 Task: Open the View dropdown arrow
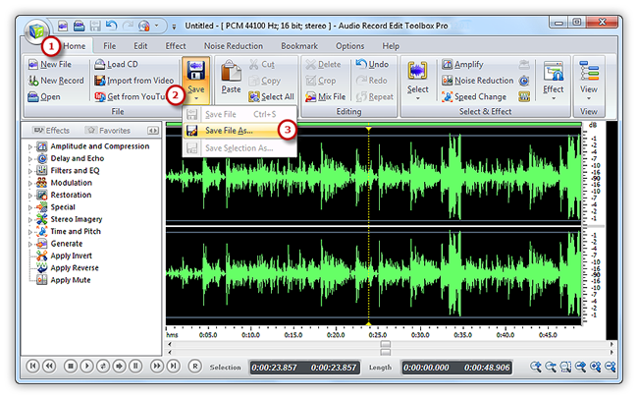589,98
